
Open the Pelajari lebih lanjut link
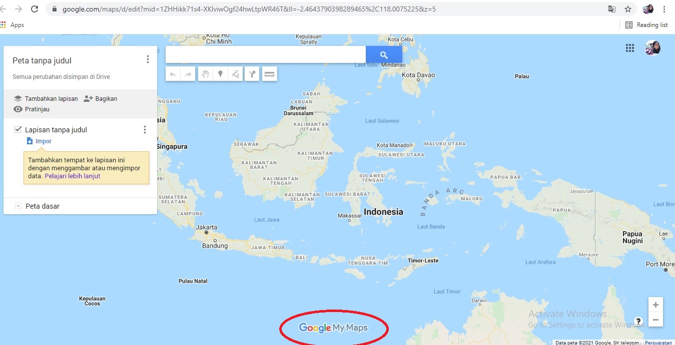[x=73, y=176]
